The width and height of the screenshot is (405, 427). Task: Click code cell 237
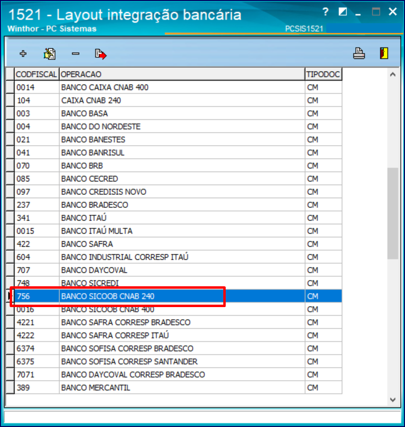pos(37,205)
